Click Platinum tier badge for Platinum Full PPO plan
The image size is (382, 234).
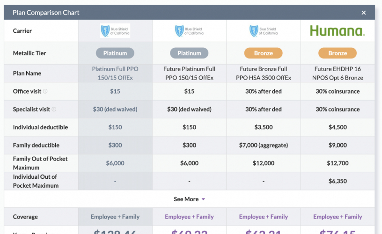(x=115, y=53)
